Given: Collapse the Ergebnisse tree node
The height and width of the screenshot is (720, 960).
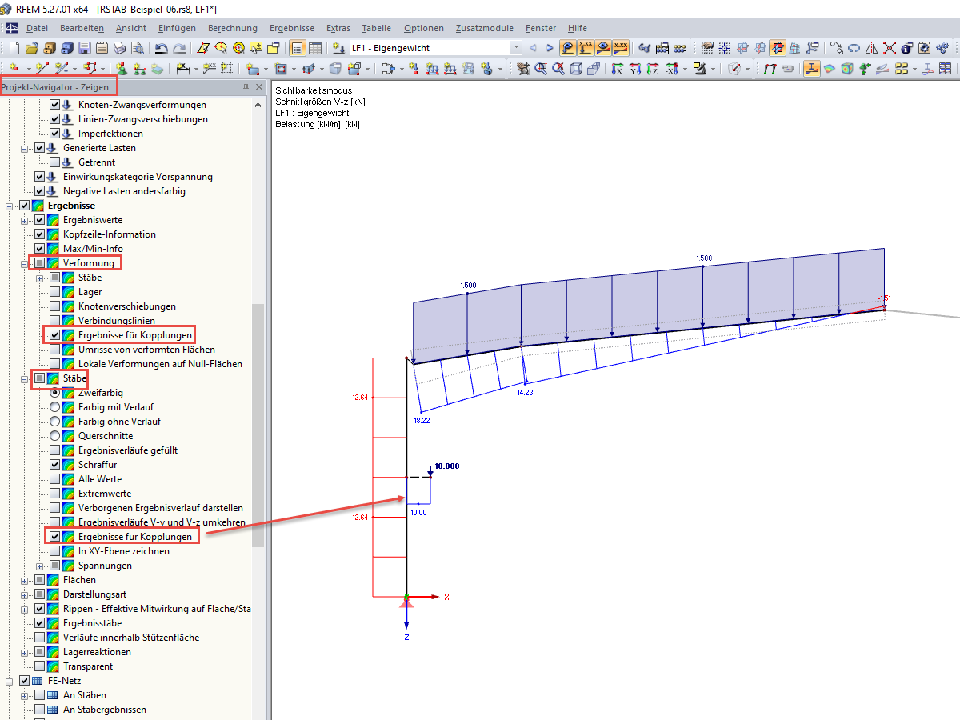Looking at the screenshot, I should tap(10, 206).
